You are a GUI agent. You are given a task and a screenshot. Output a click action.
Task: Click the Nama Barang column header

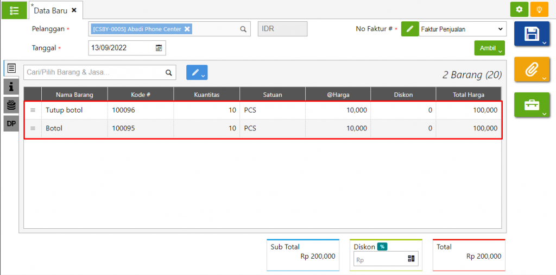(74, 95)
